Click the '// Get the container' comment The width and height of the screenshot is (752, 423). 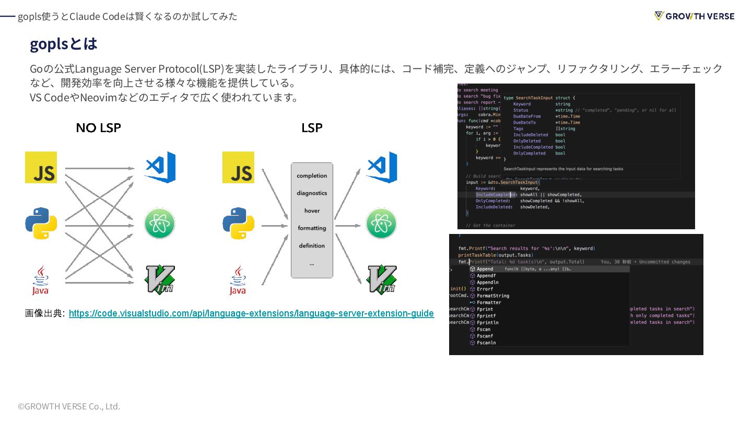point(490,226)
